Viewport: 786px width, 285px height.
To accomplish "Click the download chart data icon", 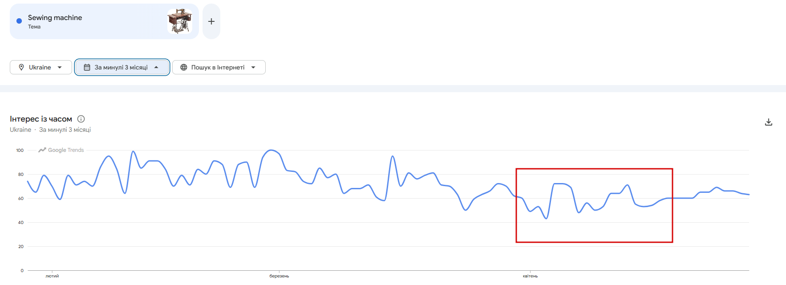I will tap(768, 122).
